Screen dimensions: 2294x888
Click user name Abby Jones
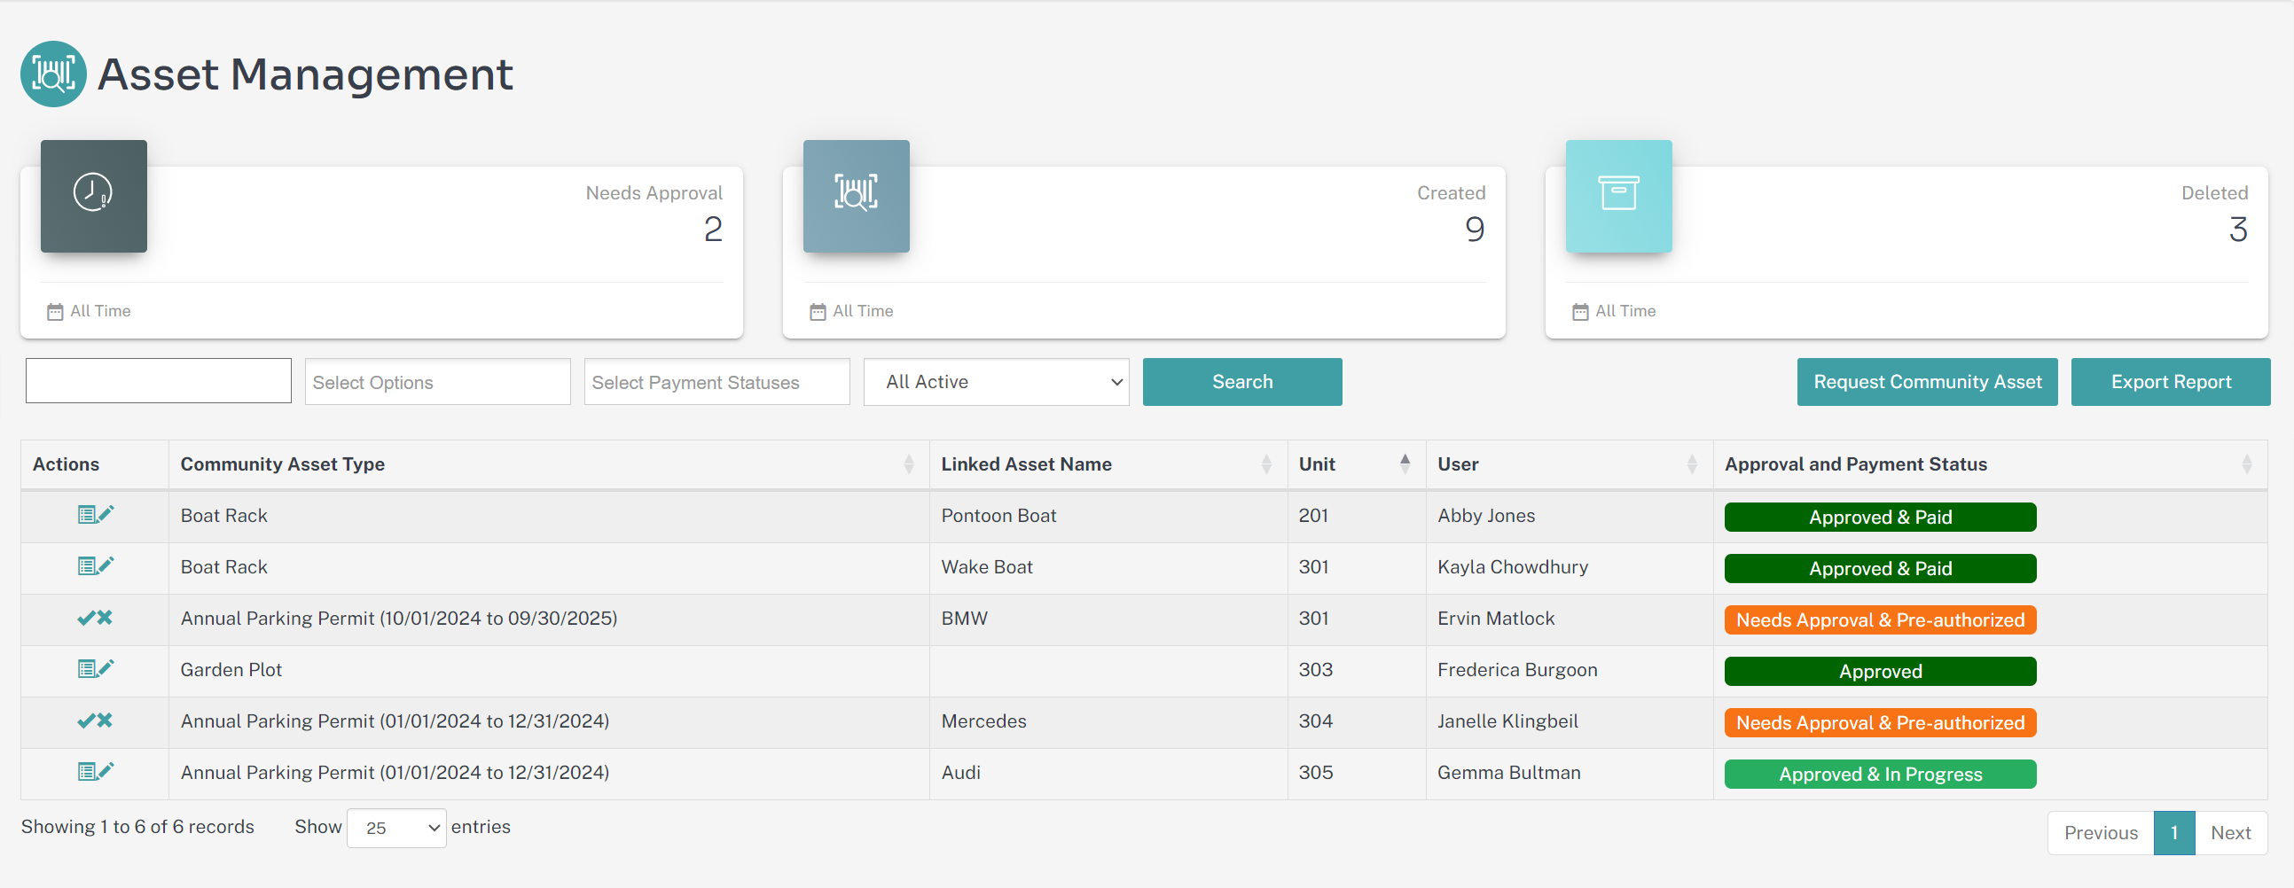pos(1485,516)
